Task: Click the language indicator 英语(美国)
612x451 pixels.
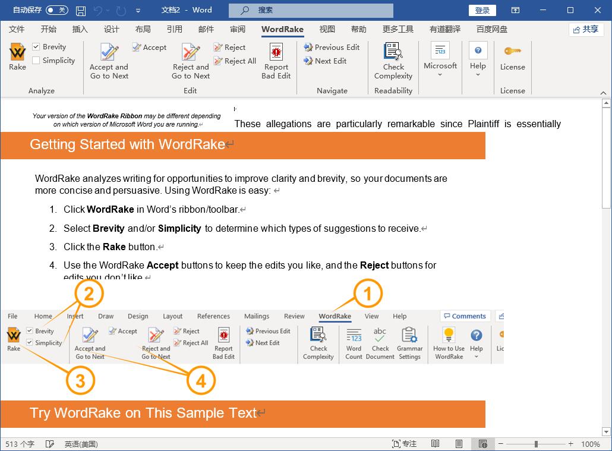Action: click(x=81, y=444)
